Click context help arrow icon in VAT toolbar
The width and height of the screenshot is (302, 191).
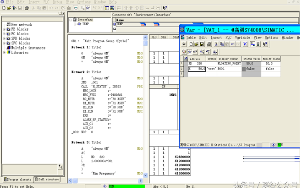[265, 44]
